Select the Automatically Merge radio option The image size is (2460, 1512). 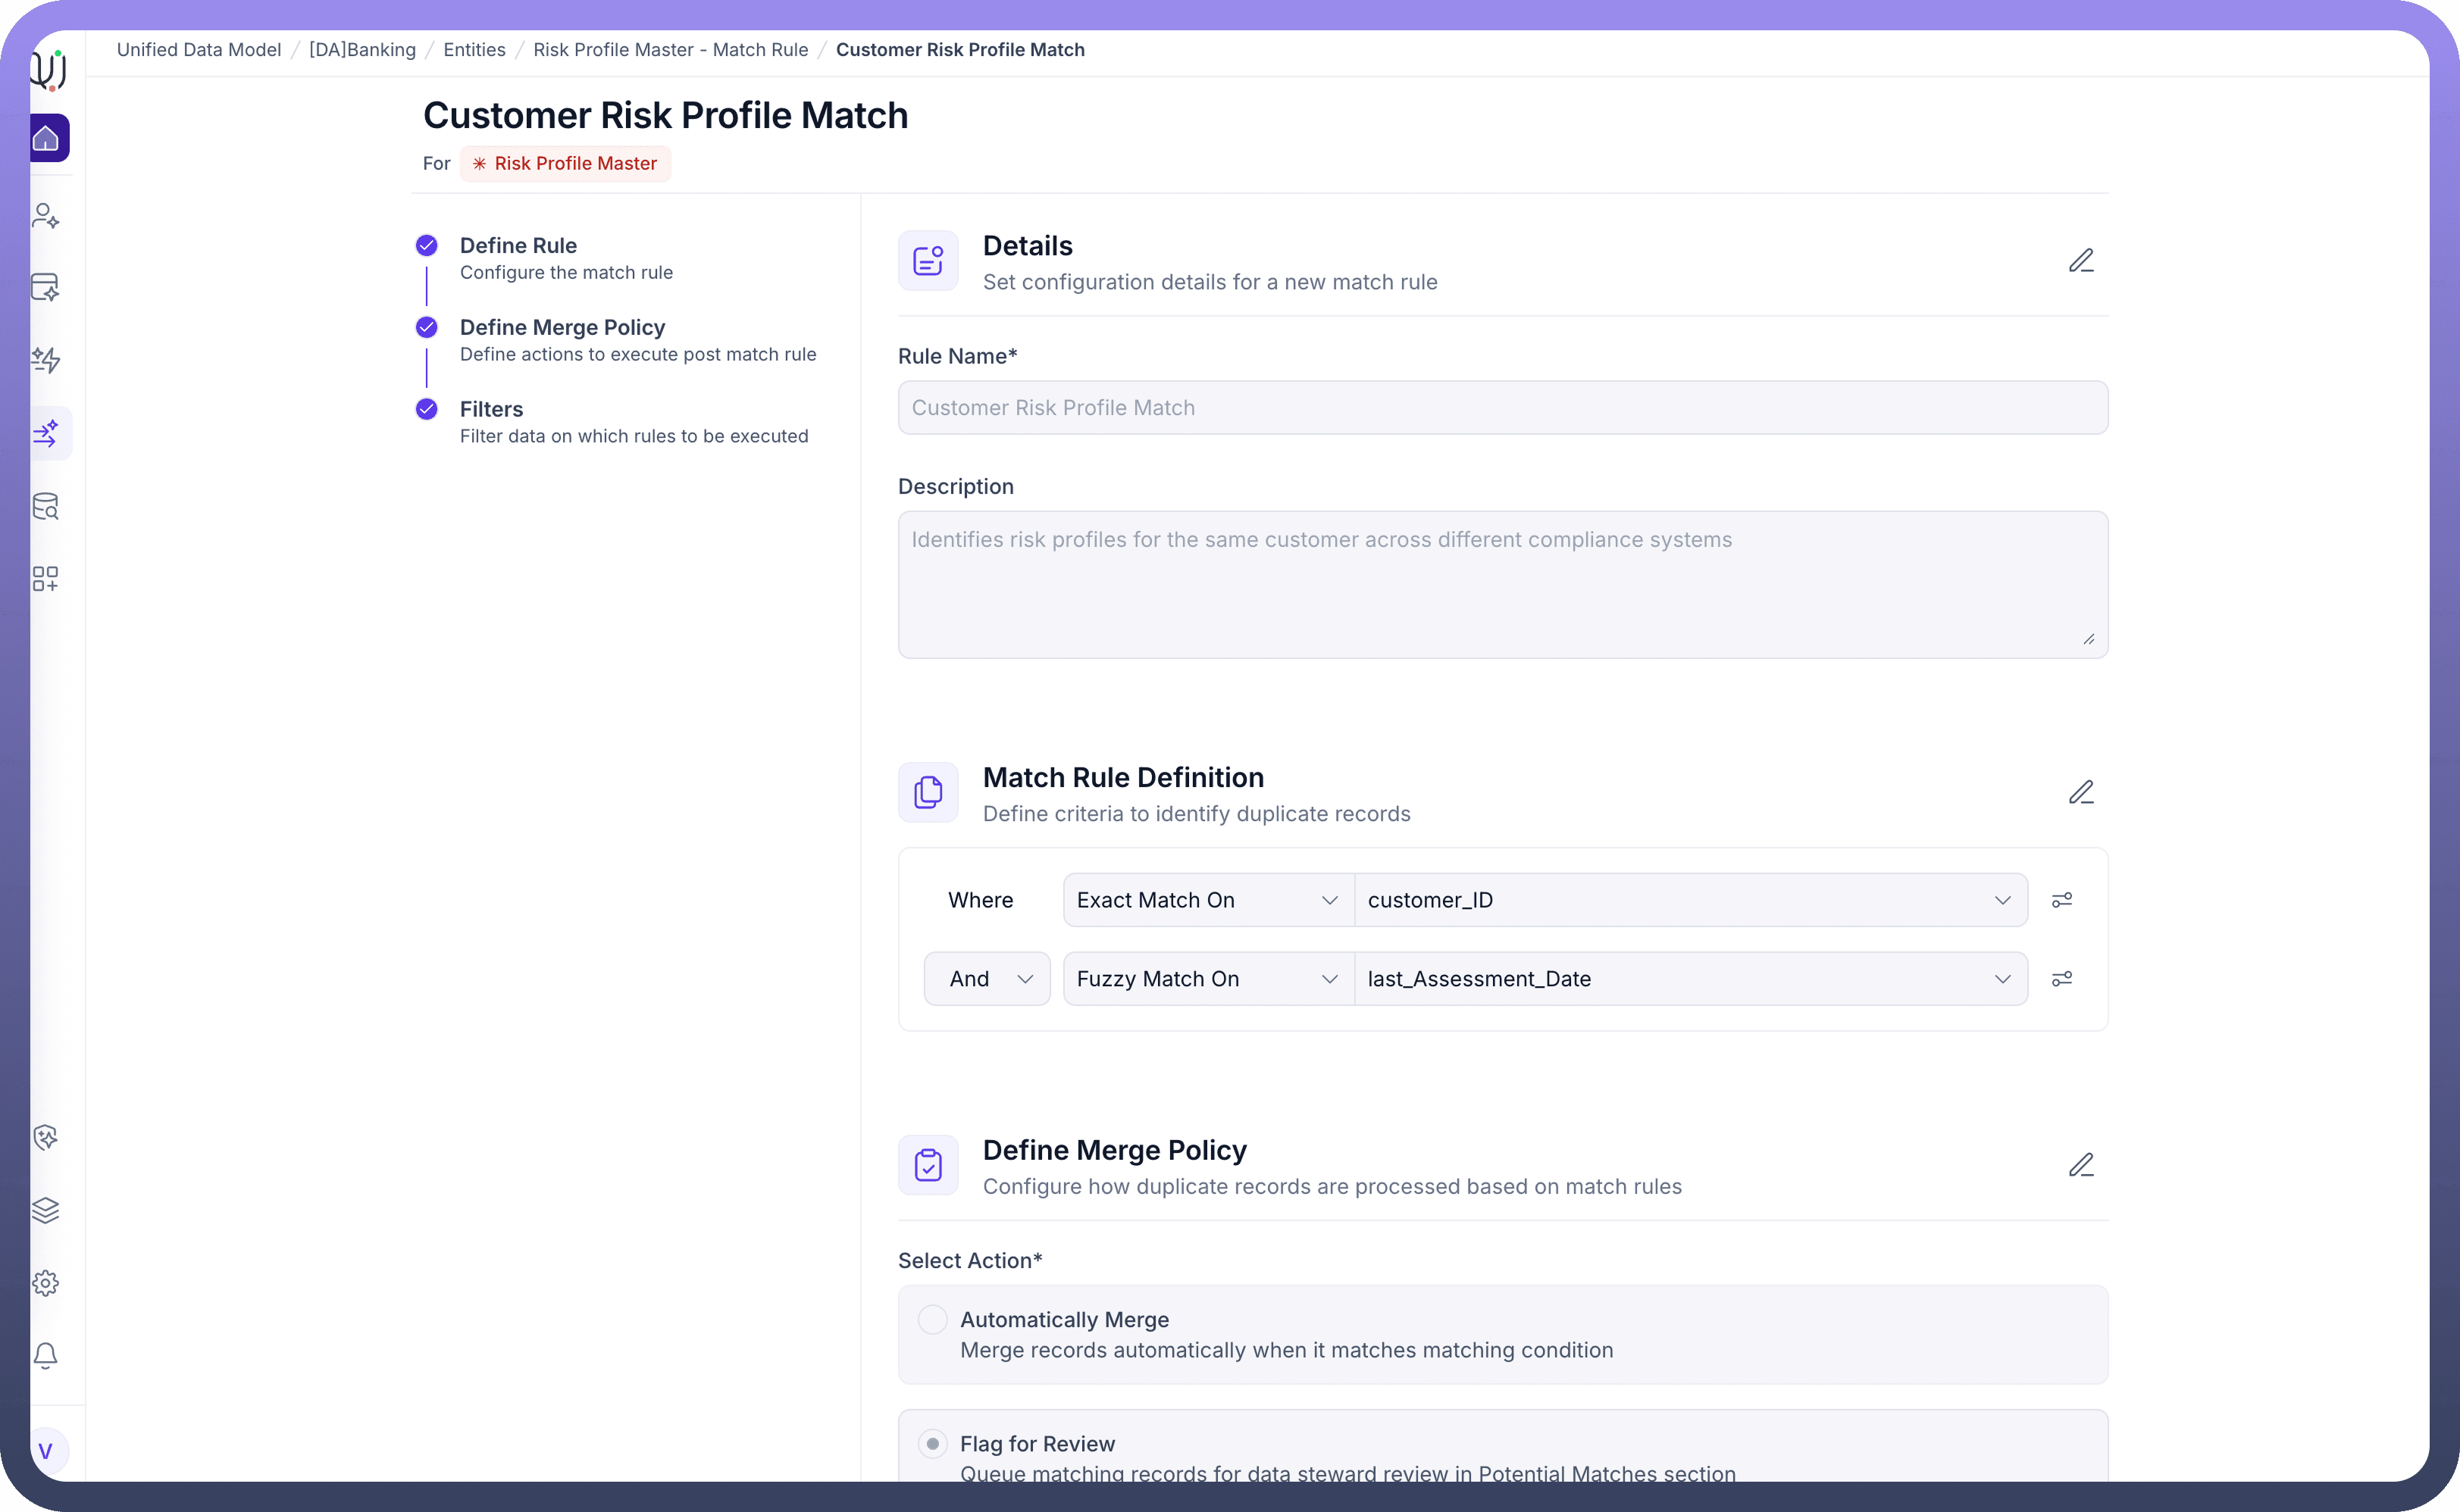click(932, 1319)
